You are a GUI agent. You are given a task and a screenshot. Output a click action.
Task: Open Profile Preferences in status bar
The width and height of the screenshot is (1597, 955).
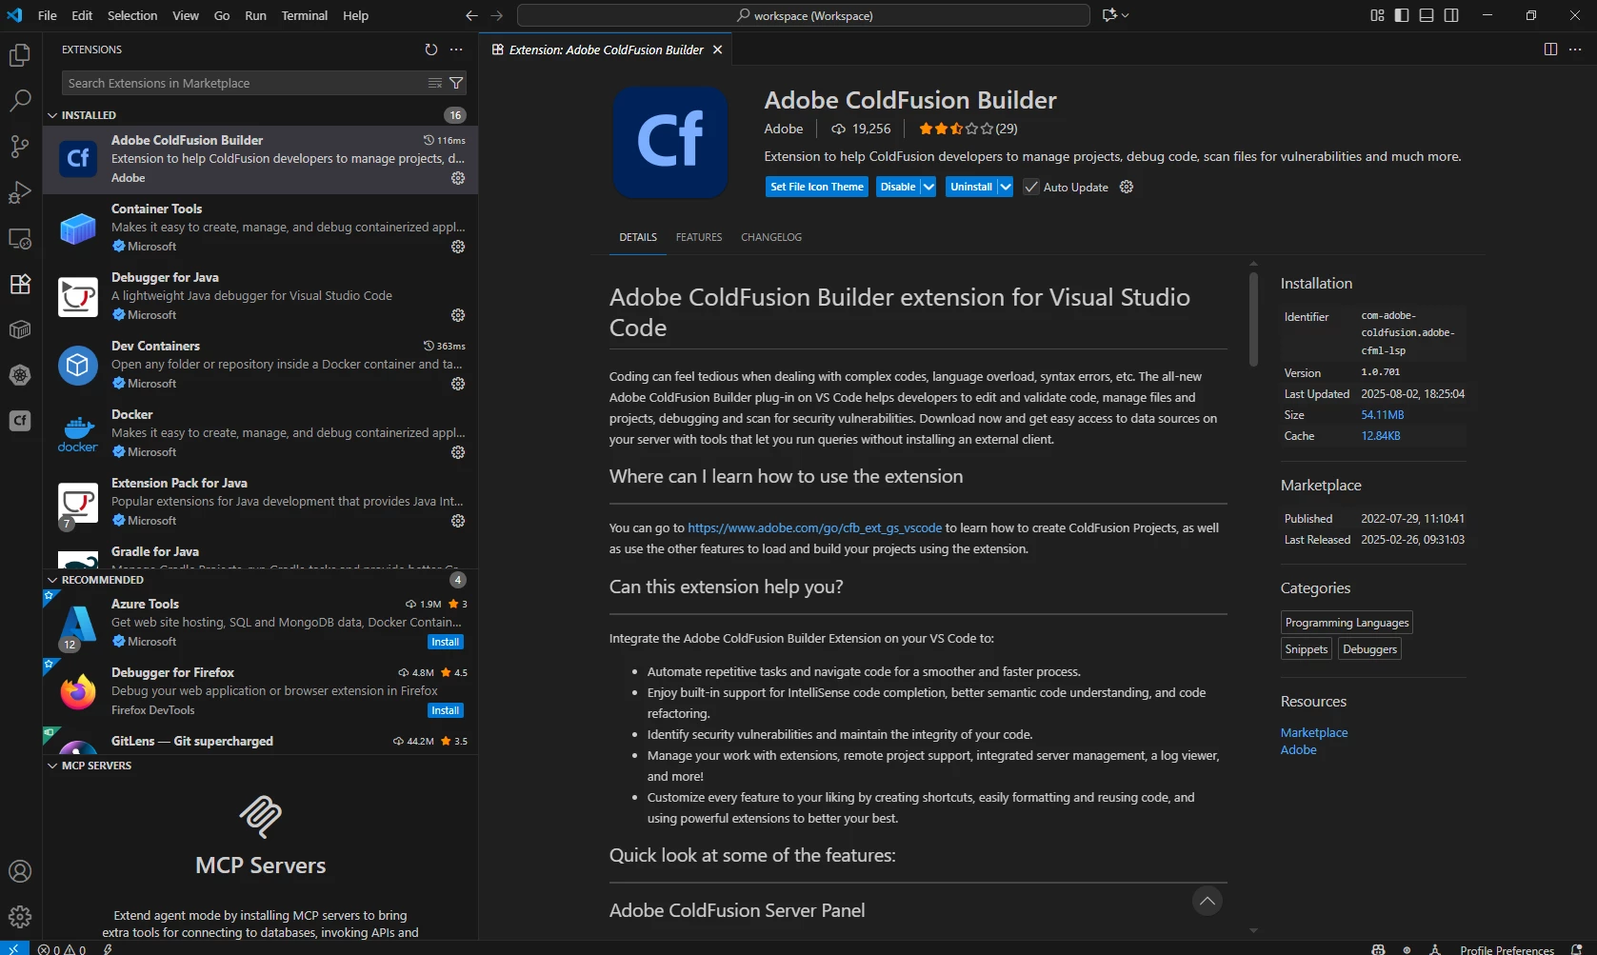1507,948
